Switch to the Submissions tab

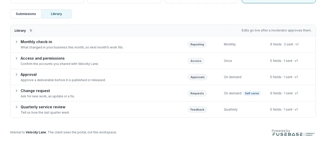pyautogui.click(x=26, y=14)
